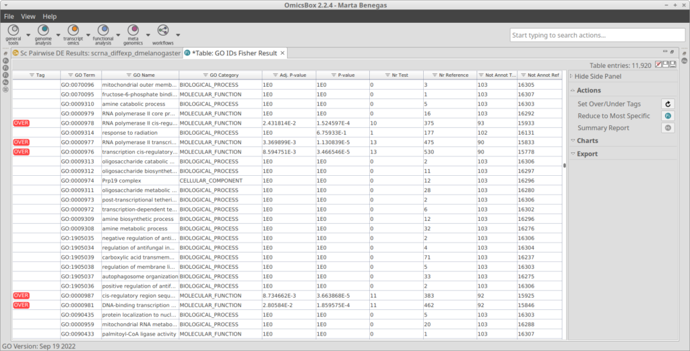690x351 pixels.
Task: Expand the workflows dropdown arrow
Action: coord(178,34)
